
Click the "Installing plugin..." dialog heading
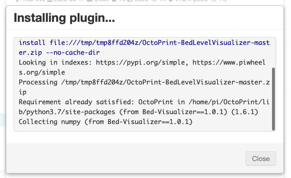point(64,18)
